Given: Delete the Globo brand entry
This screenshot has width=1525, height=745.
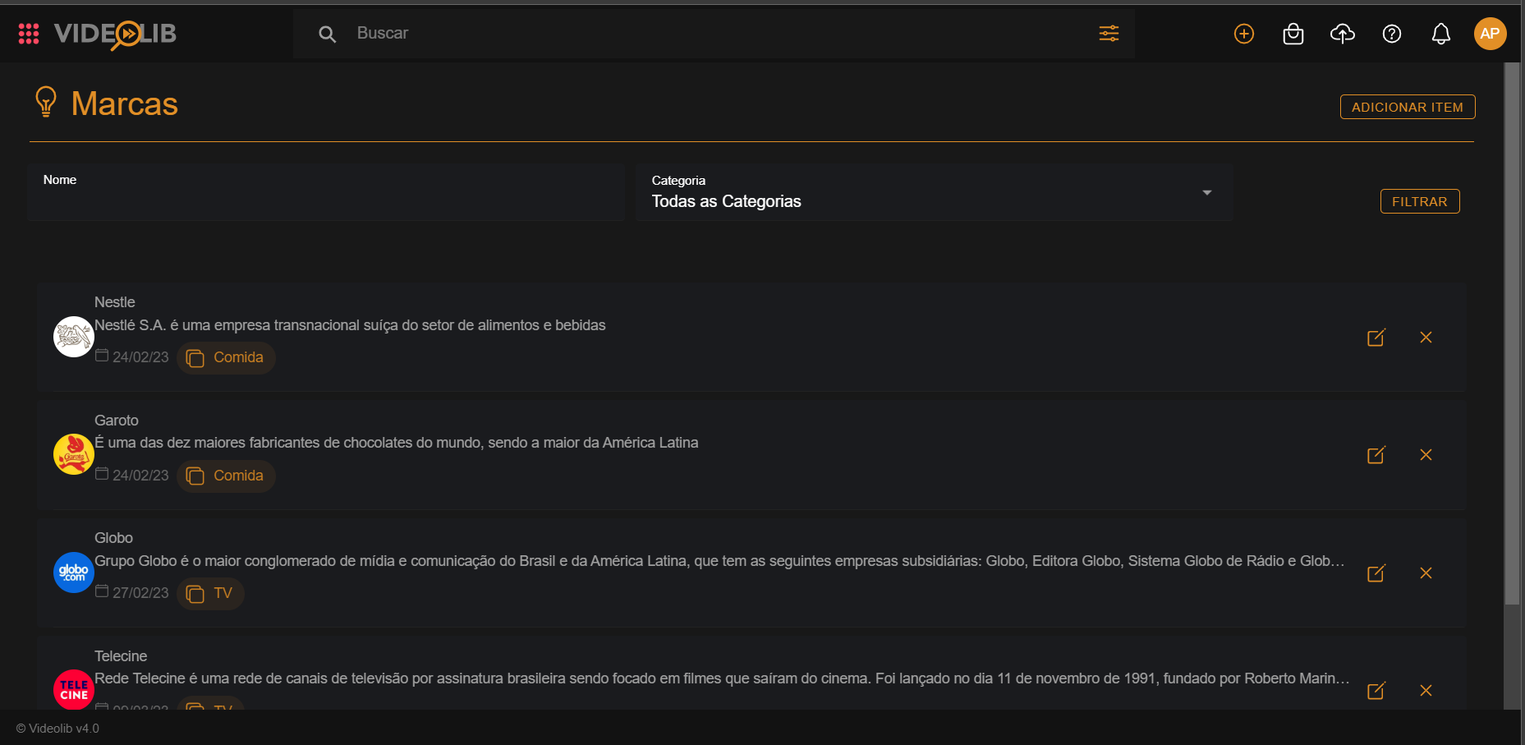Looking at the screenshot, I should point(1426,573).
